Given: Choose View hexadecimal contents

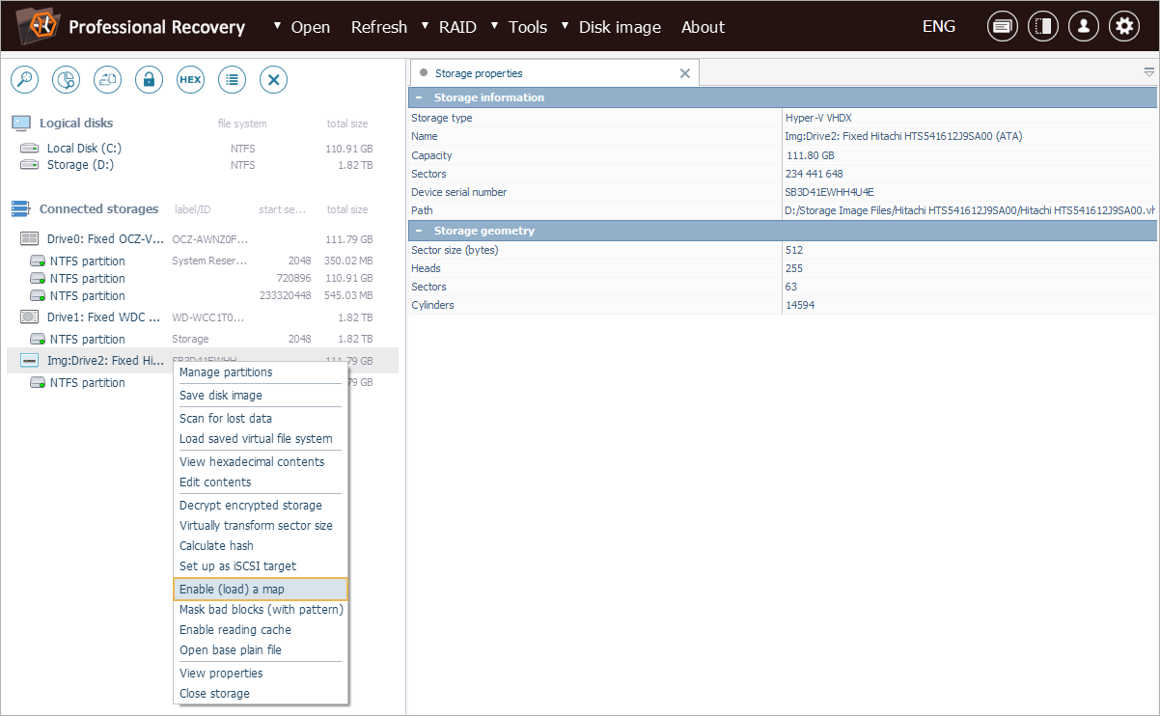Looking at the screenshot, I should click(261, 462).
